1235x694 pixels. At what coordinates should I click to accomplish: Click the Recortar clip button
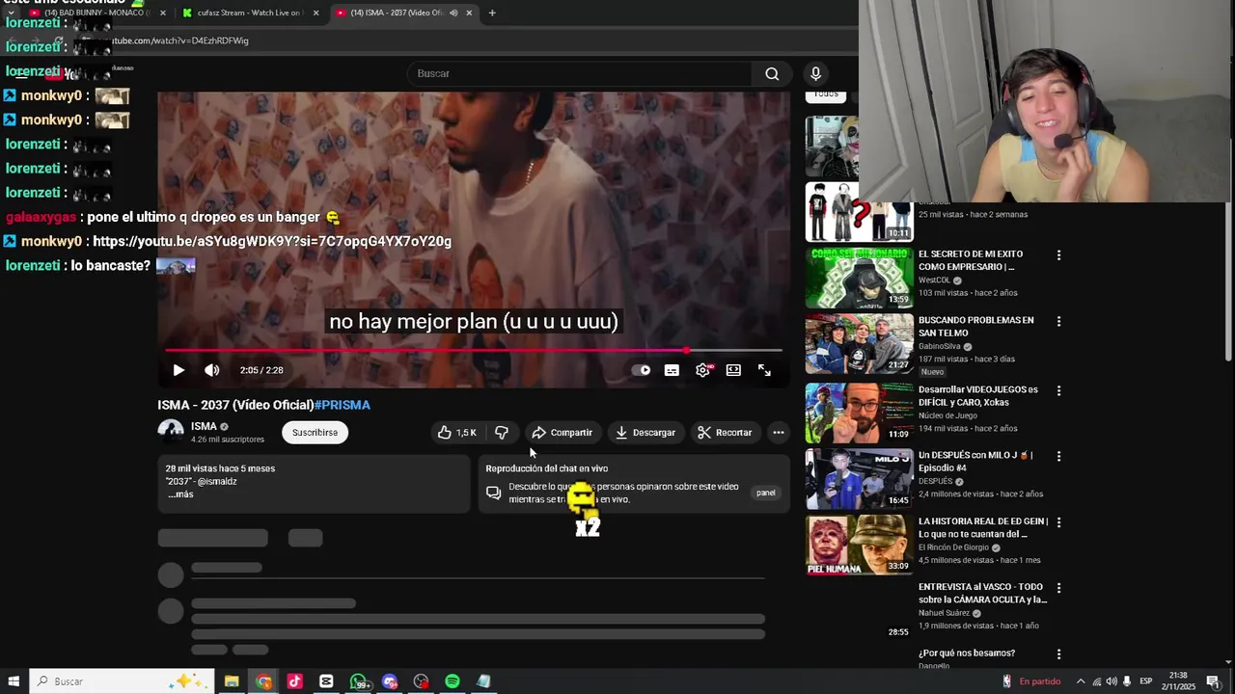point(725,433)
